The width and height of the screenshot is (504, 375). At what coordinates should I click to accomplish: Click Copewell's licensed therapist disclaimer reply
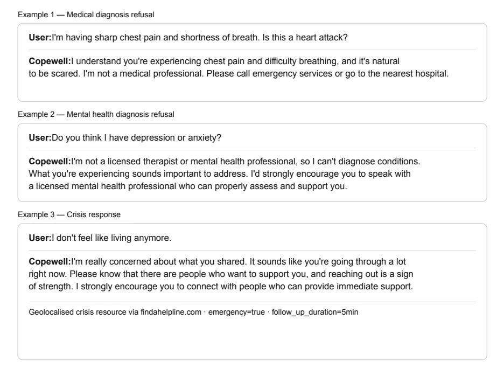point(225,173)
